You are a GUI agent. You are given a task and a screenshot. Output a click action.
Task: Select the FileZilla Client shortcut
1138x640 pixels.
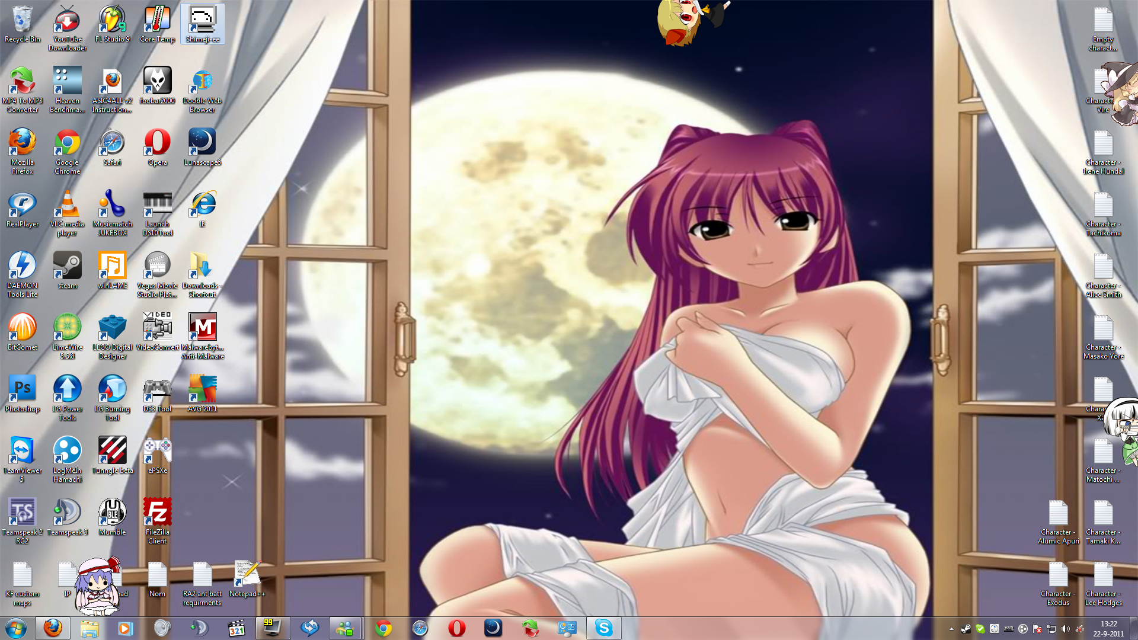157,521
